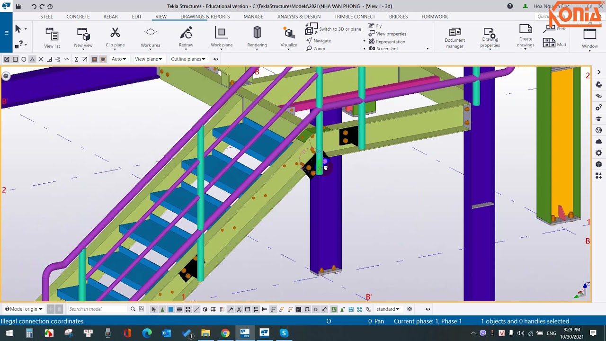Toggle snap to points and grid intersections
The width and height of the screenshot is (606, 341).
coord(7,59)
